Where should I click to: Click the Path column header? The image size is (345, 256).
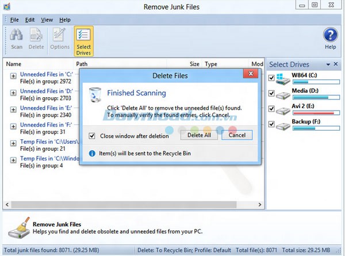tap(82, 64)
